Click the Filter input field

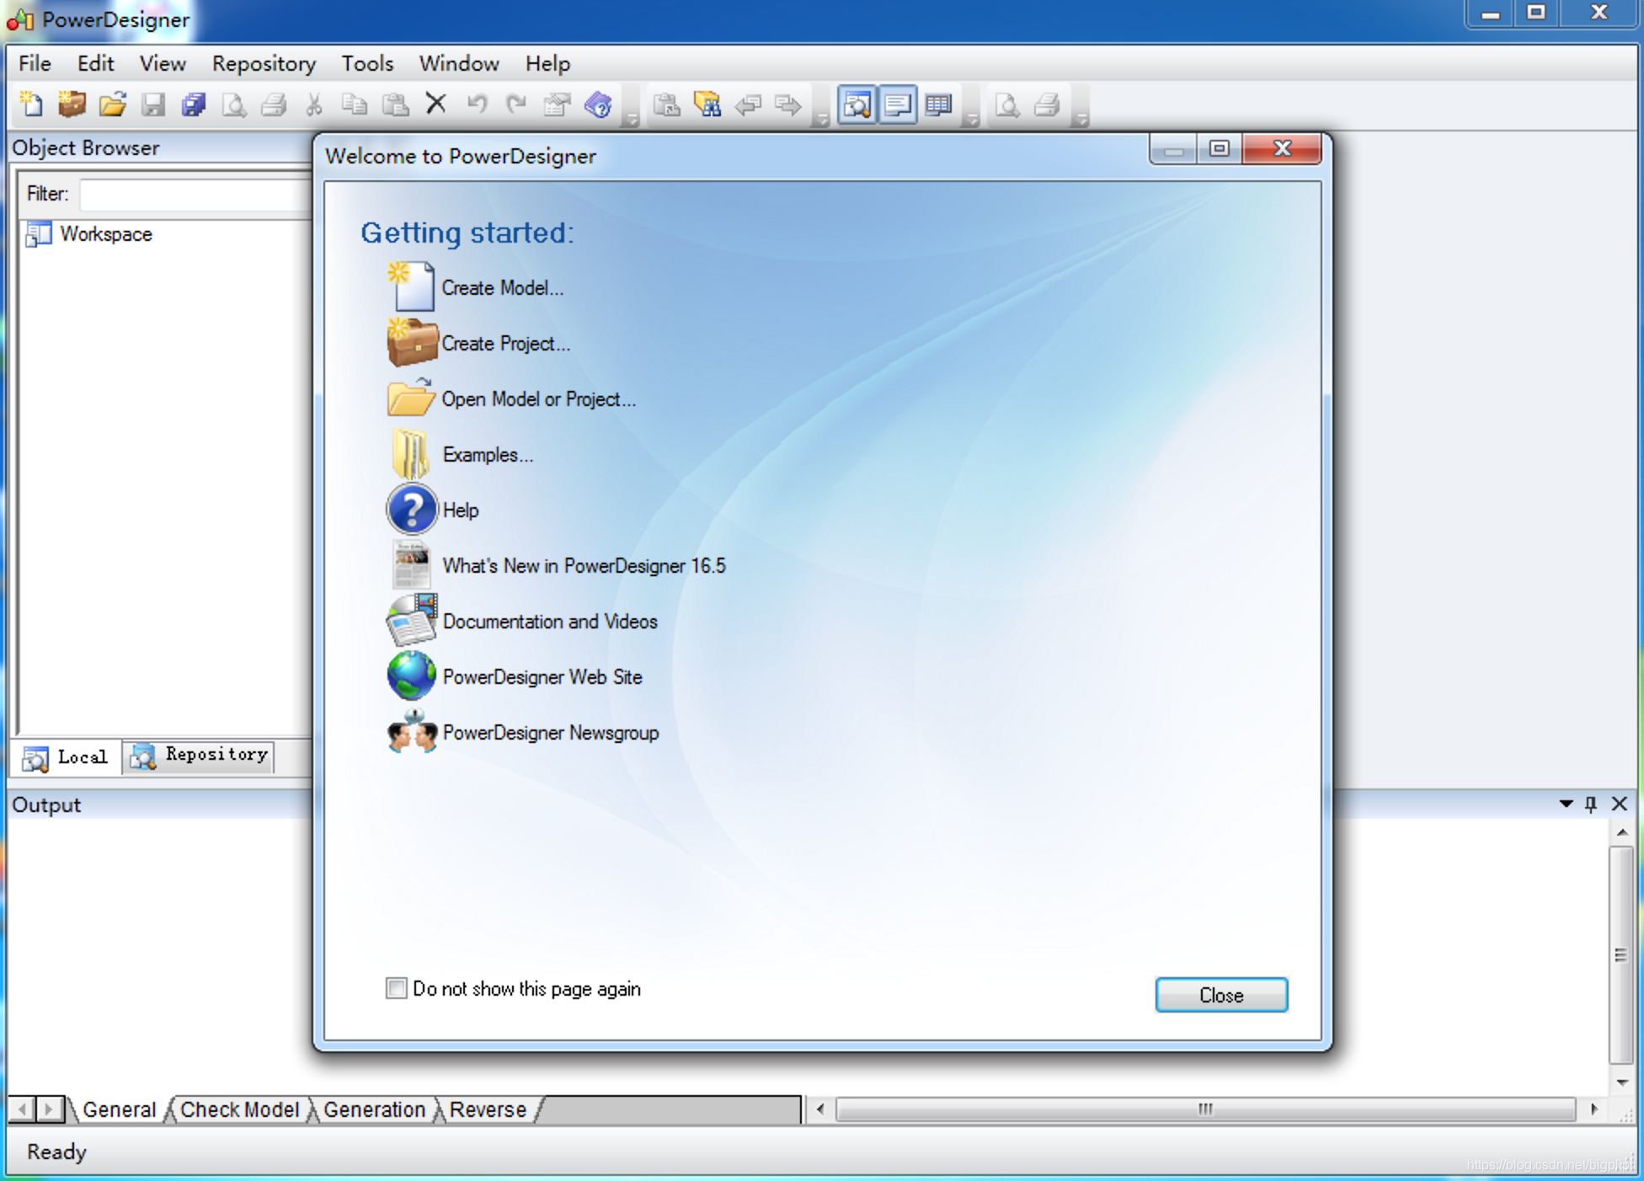tap(195, 194)
